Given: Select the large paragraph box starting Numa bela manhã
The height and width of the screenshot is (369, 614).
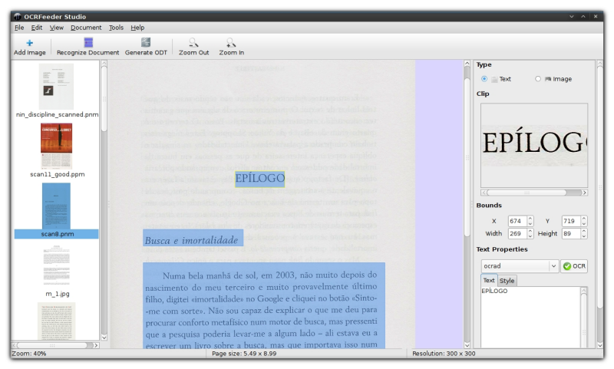Looking at the screenshot, I should (x=264, y=305).
